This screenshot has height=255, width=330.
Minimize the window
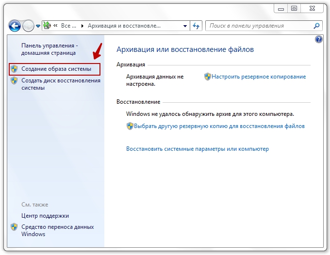click(x=281, y=9)
